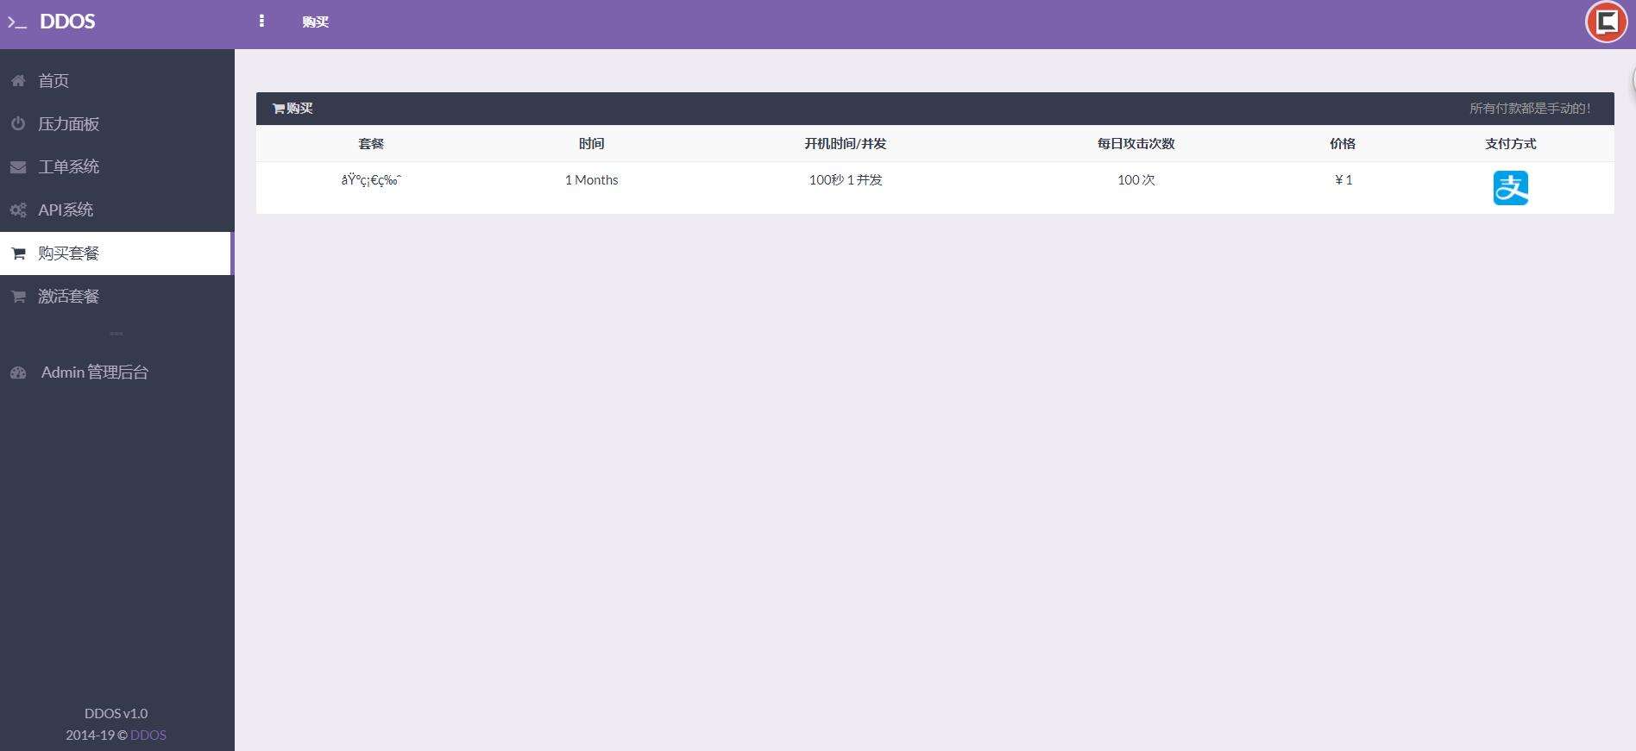Viewport: 1636px width, 751px height.
Task: Click the DDOS brand title
Action: click(67, 22)
